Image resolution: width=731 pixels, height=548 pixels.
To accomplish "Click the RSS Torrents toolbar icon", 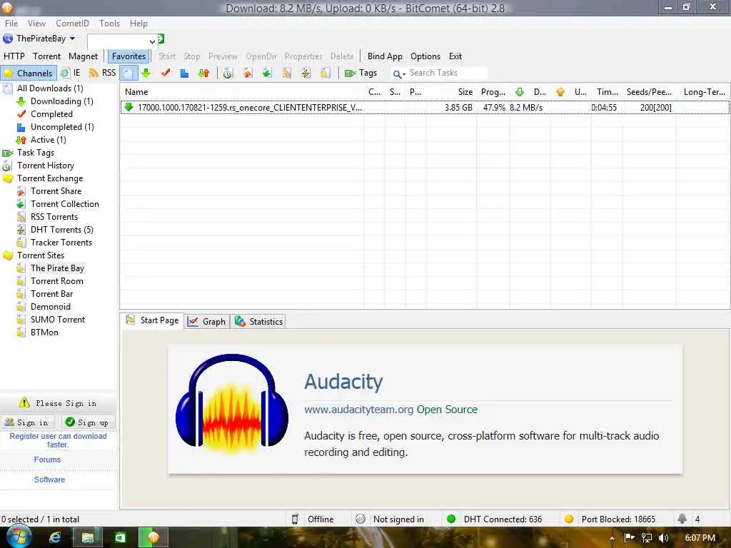I will pos(286,73).
